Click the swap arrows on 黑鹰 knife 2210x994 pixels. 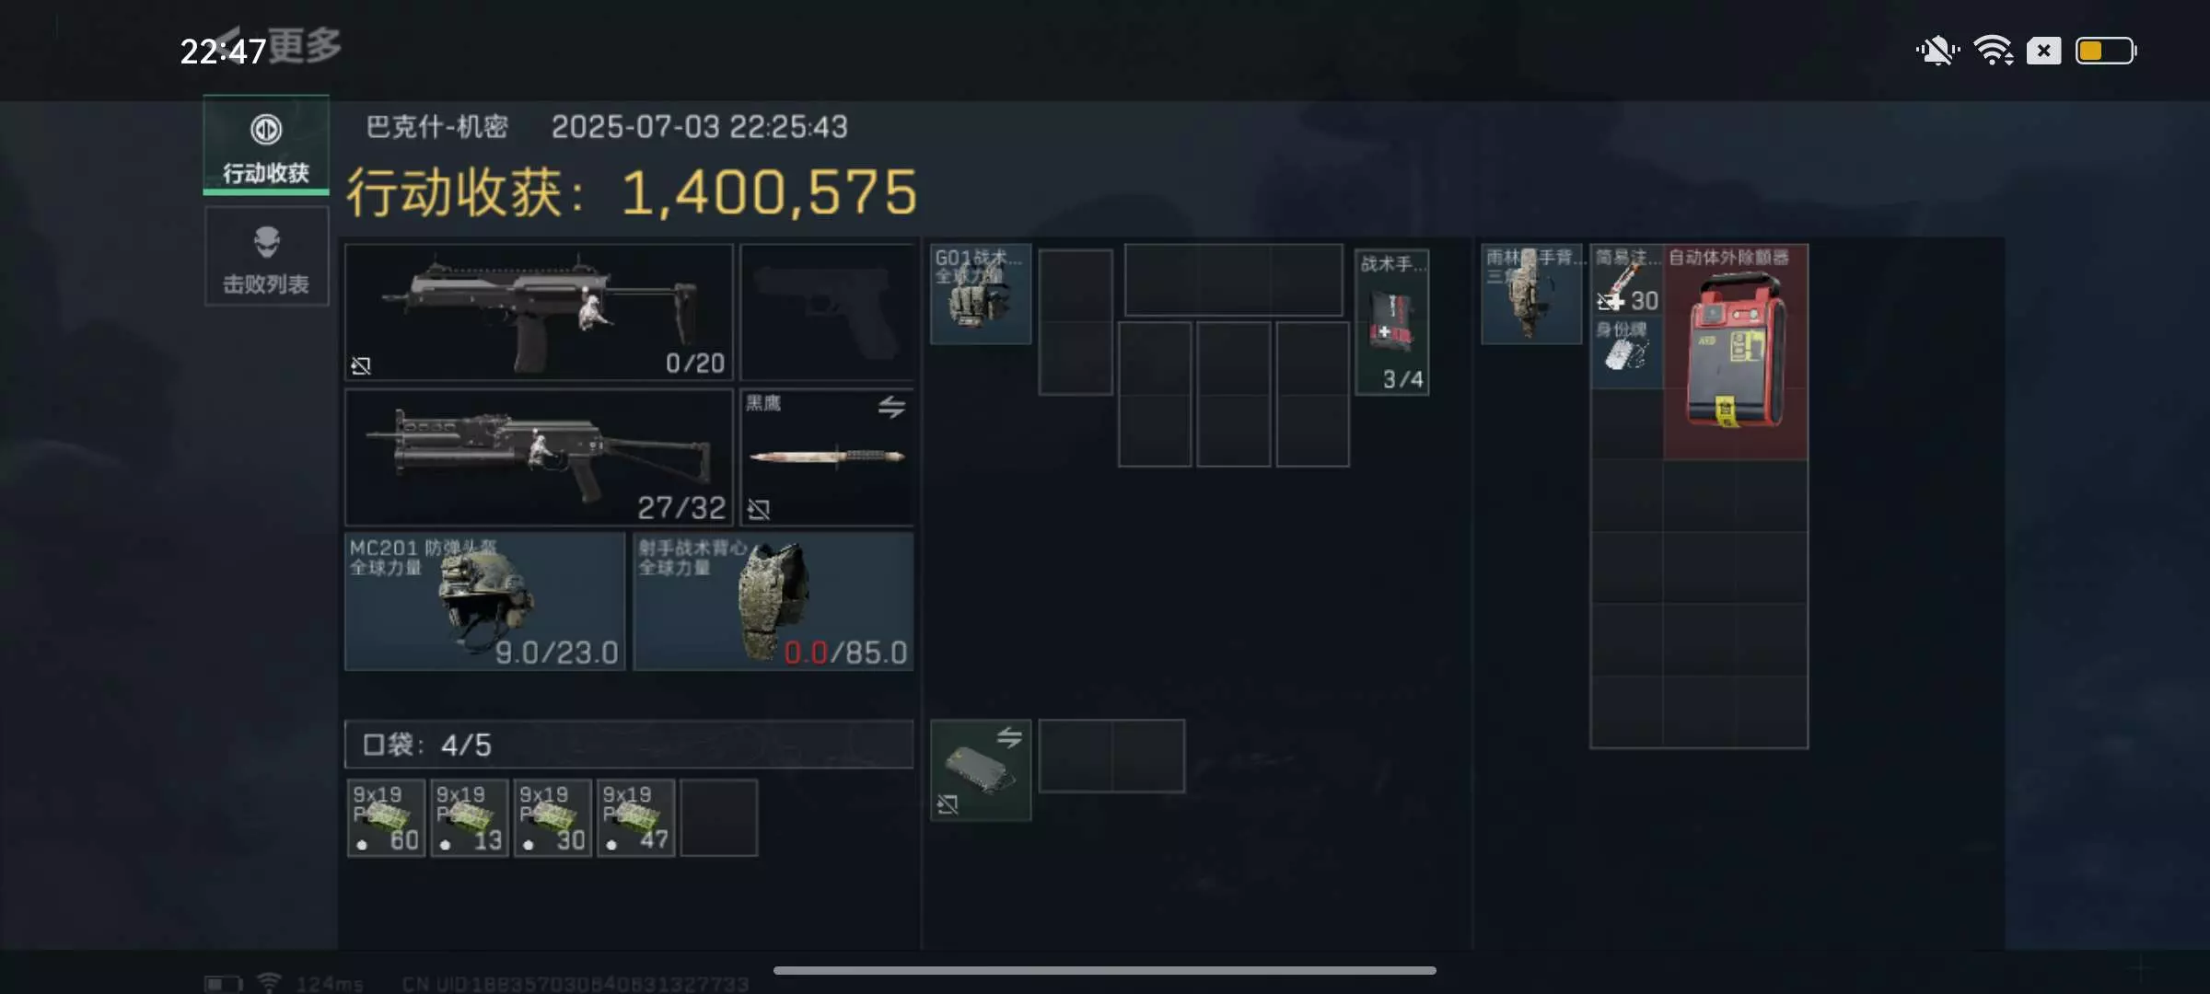click(890, 407)
